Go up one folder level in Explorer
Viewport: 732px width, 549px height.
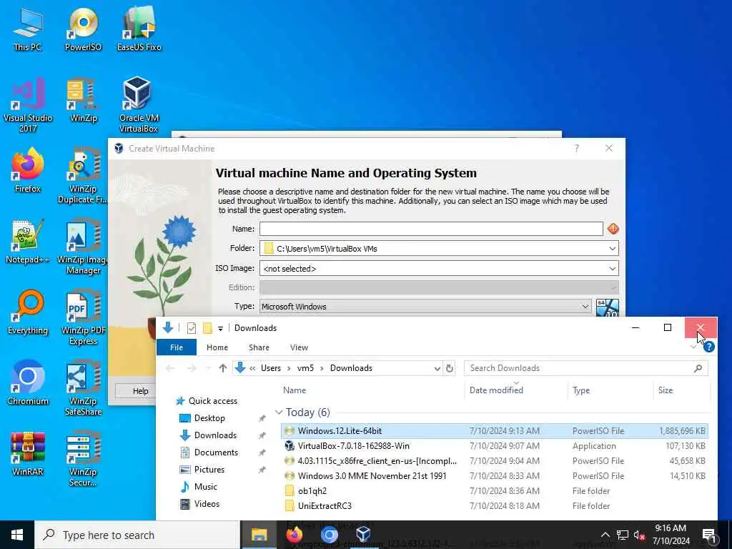[223, 368]
